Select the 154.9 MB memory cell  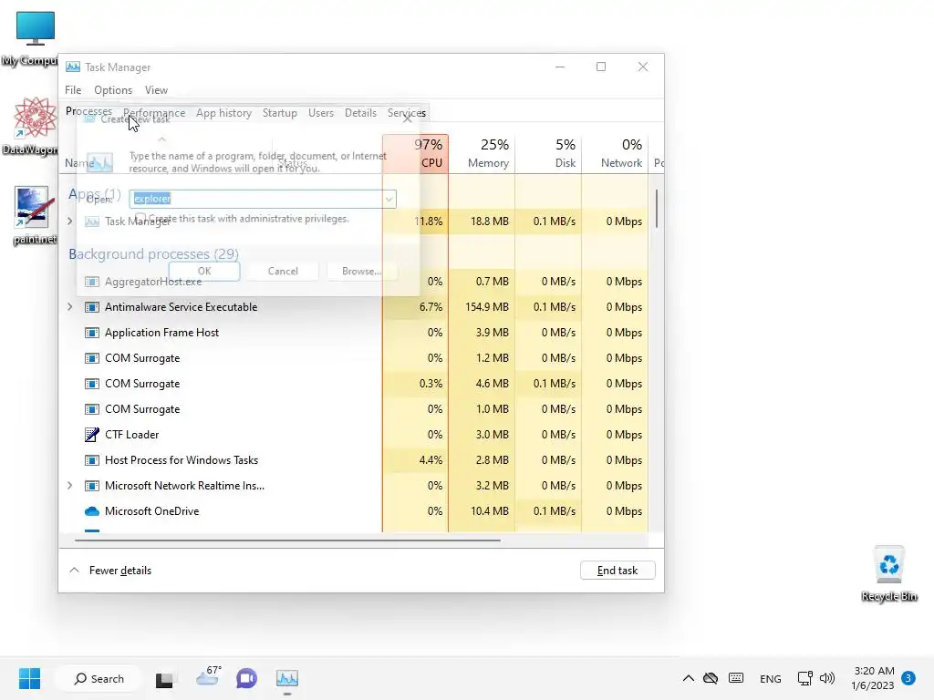tap(482, 307)
